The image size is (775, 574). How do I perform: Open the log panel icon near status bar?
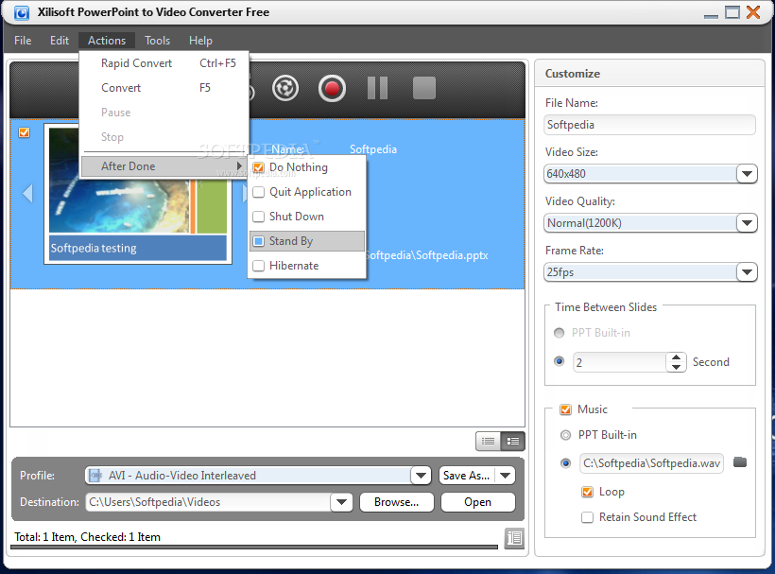click(514, 537)
